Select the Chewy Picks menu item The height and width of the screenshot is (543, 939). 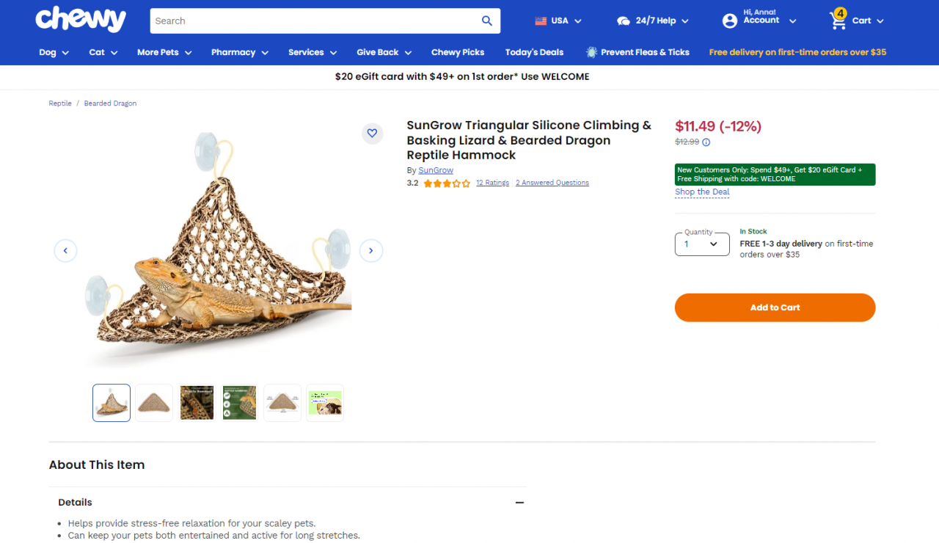457,52
